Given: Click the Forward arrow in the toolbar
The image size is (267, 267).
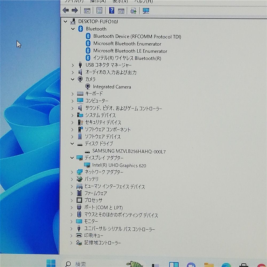Looking at the screenshot, I should [75, 10].
